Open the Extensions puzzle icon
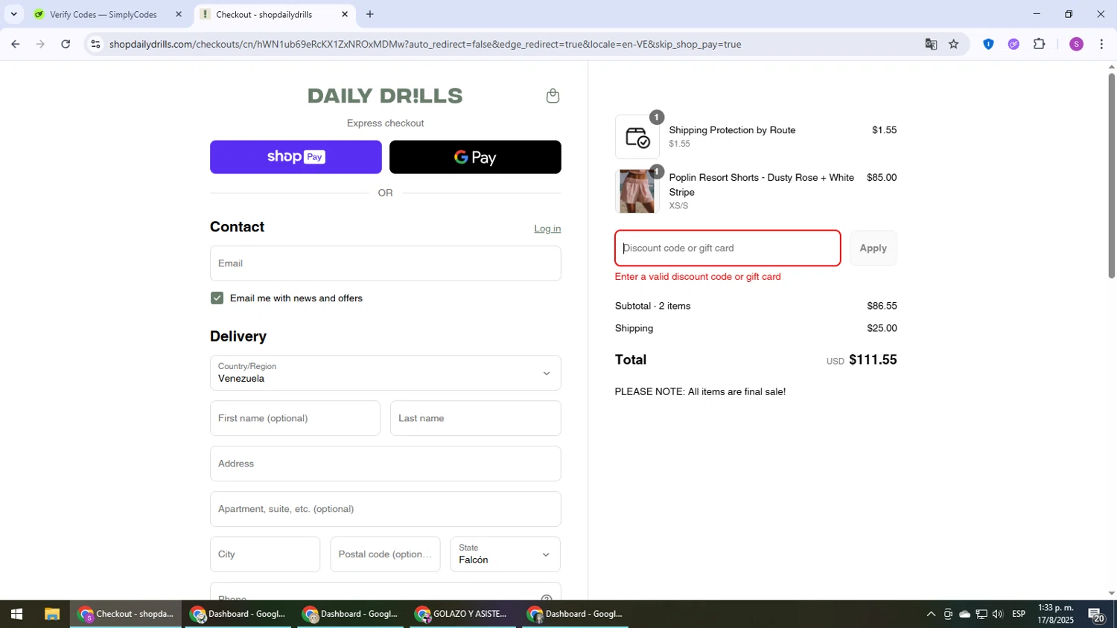 click(1040, 44)
